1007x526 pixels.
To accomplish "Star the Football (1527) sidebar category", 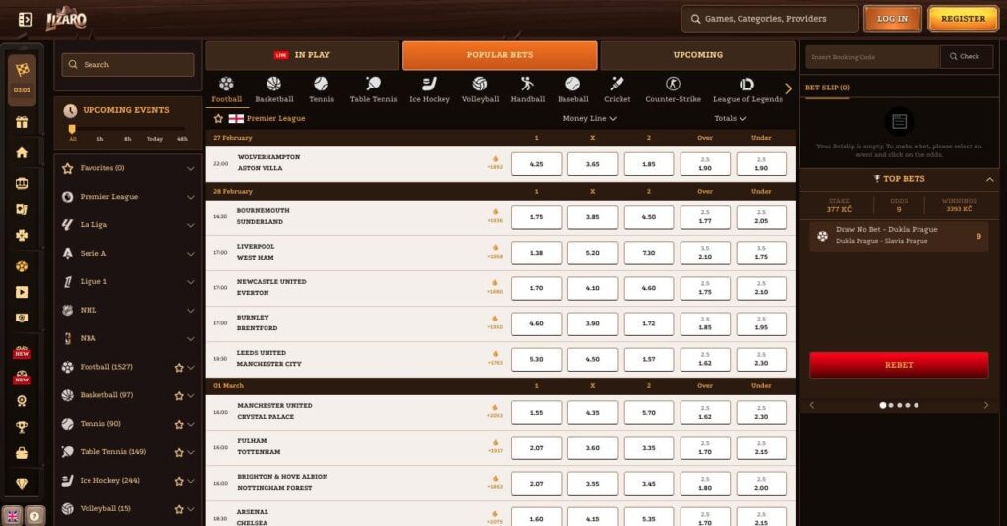I will 179,368.
